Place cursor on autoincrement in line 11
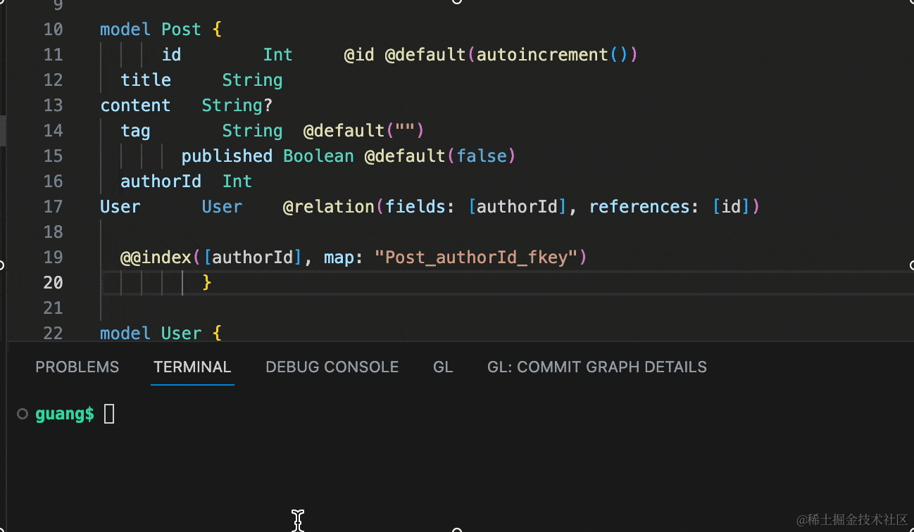The image size is (914, 532). (x=542, y=55)
